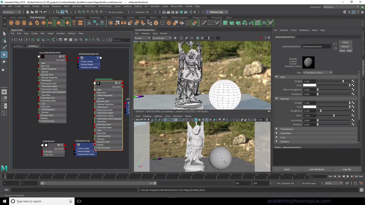Select the Lasso tool in toolbox
Image resolution: width=365 pixels, height=205 pixels.
click(4, 41)
